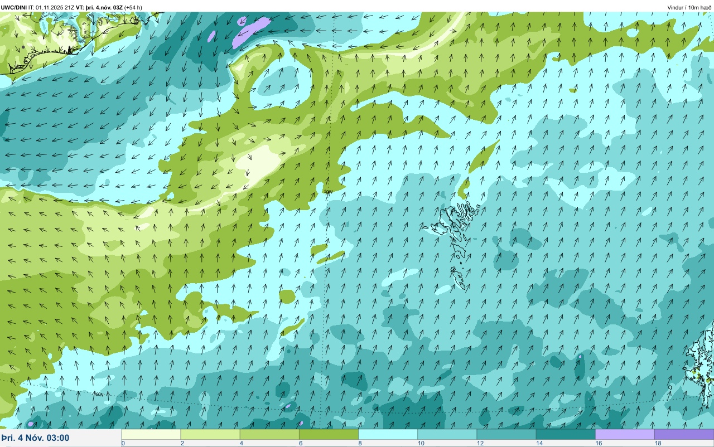Image resolution: width=714 pixels, height=447 pixels.
Task: Click the legend scale number '14'
Action: pyautogui.click(x=539, y=443)
